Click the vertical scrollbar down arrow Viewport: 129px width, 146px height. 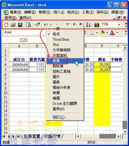(125, 131)
